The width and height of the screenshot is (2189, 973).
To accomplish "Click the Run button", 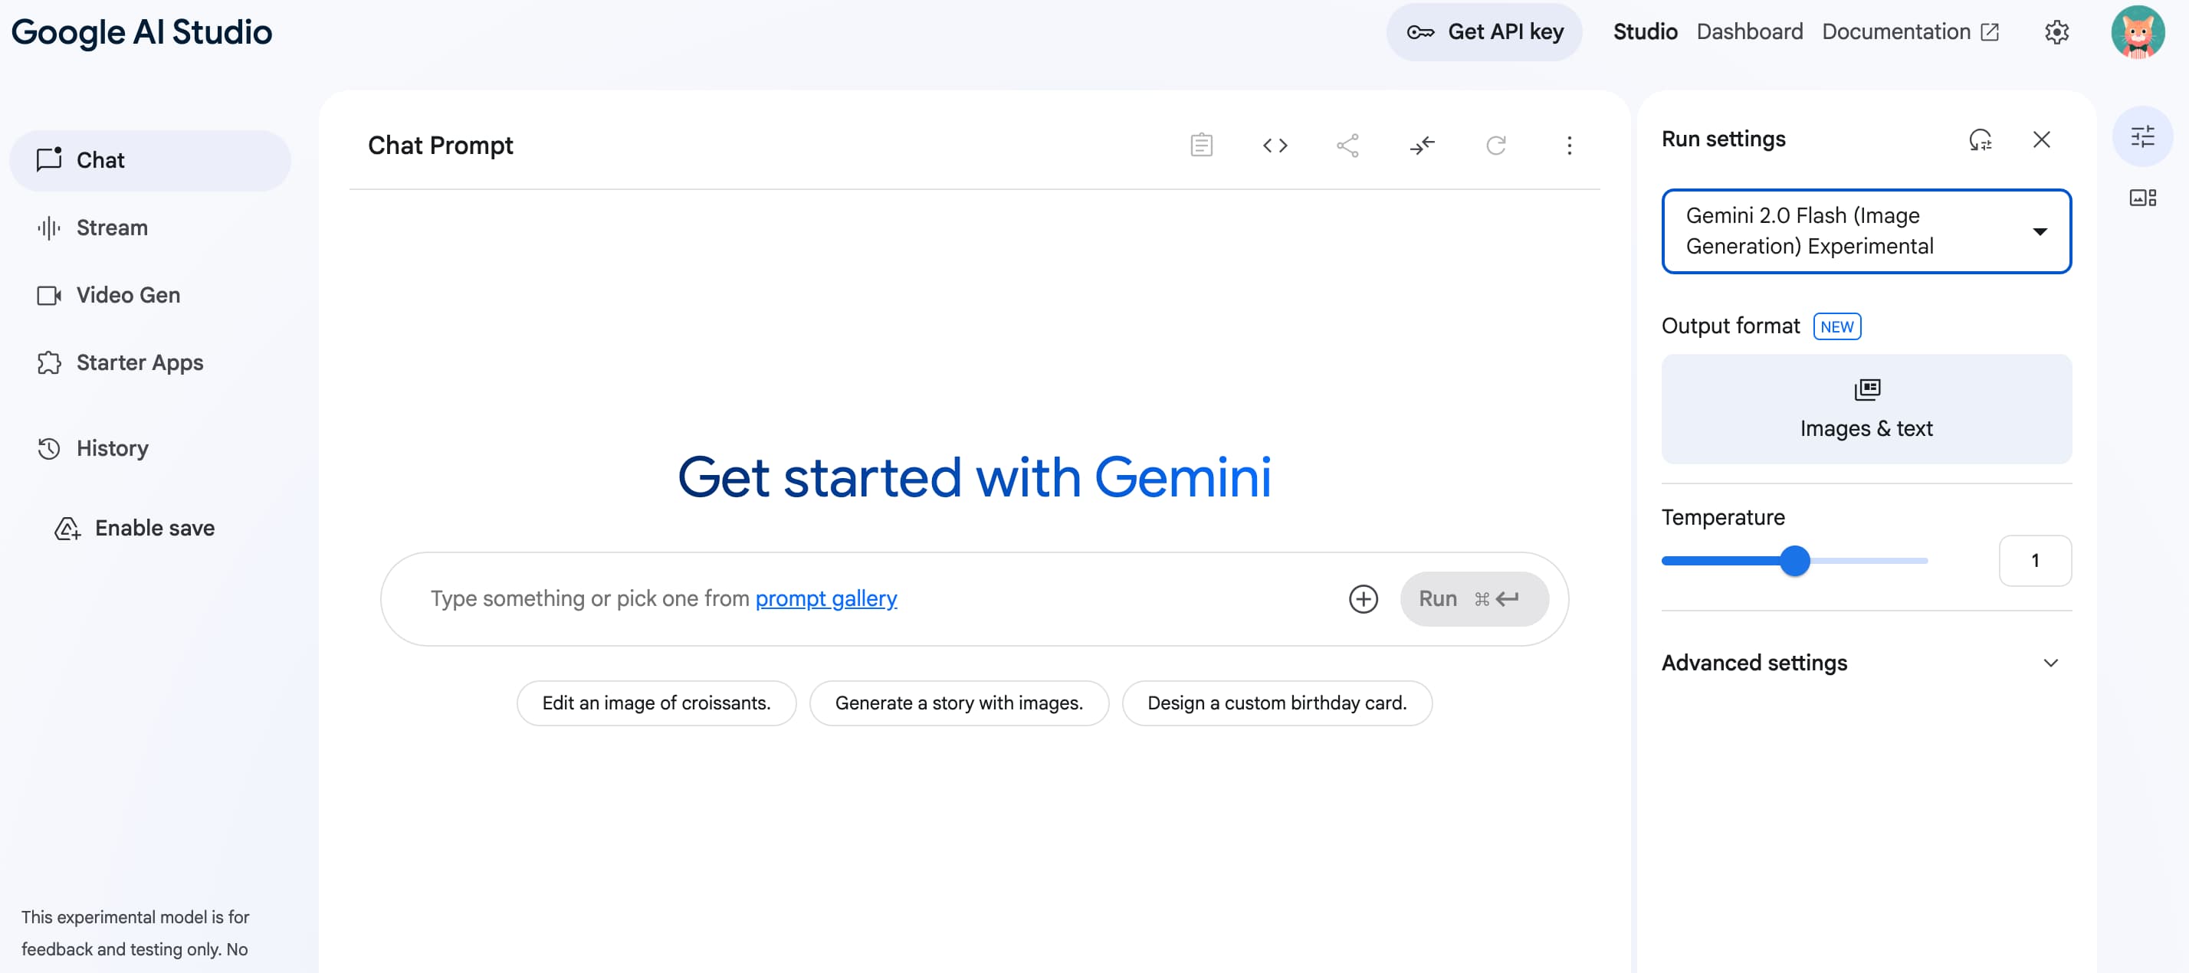I will click(1475, 598).
